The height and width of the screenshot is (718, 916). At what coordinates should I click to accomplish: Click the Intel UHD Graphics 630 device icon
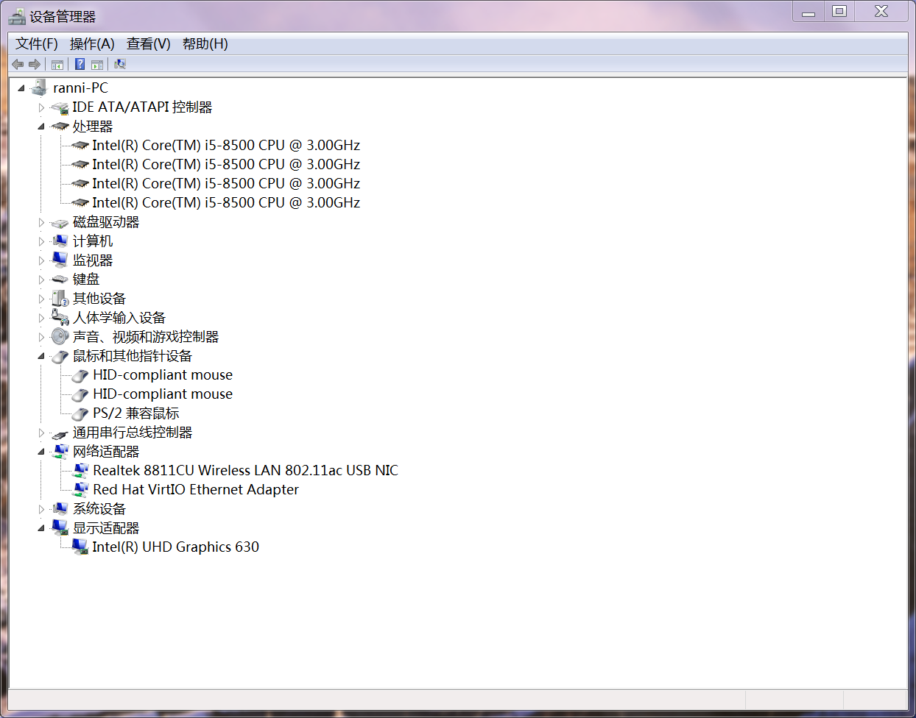(80, 547)
